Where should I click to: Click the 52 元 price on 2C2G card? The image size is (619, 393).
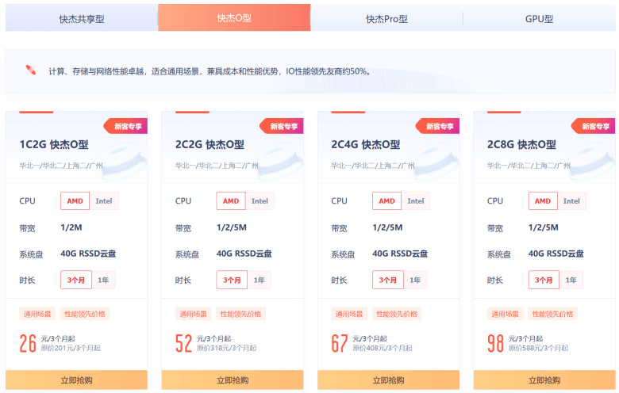point(183,343)
